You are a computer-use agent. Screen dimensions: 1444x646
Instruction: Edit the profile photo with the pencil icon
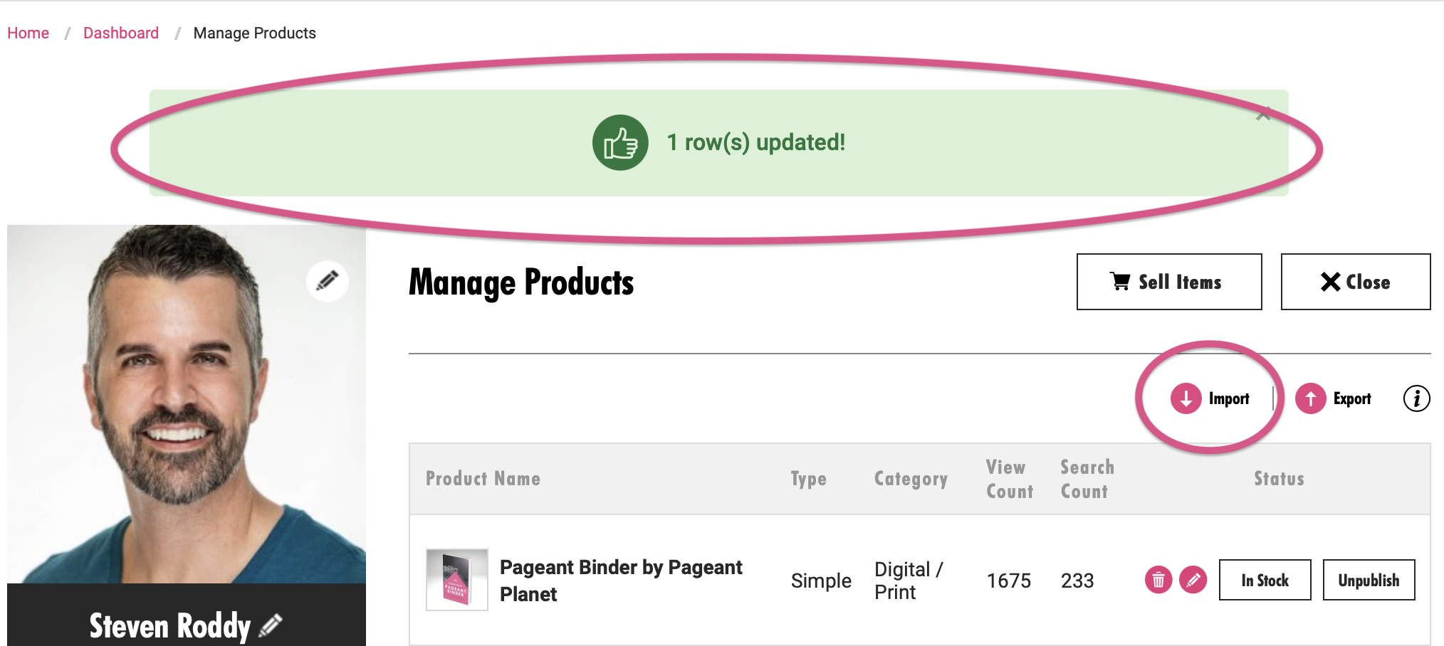tap(328, 281)
